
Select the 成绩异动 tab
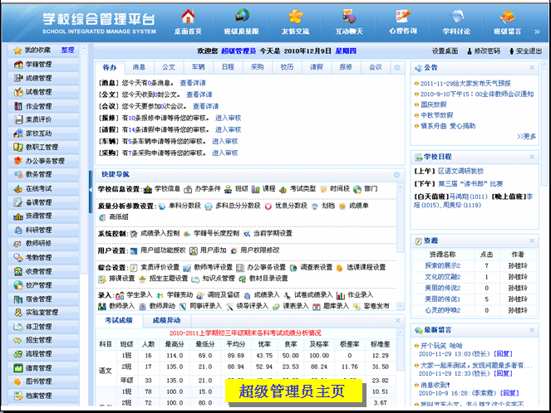coord(165,320)
